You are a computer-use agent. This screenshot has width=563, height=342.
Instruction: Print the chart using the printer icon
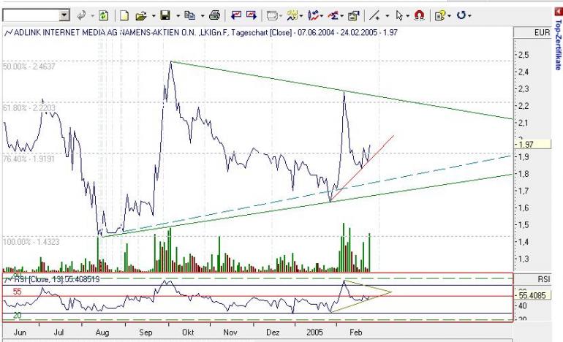(x=214, y=15)
